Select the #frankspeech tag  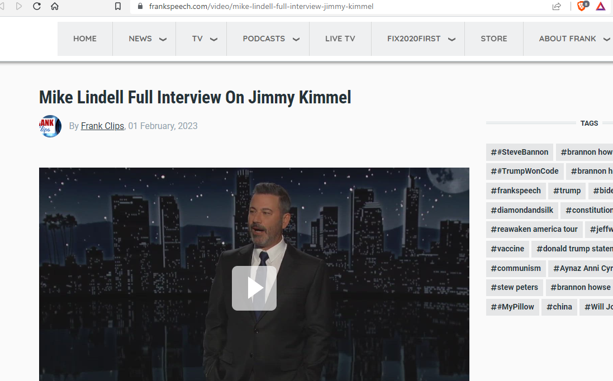[516, 190]
